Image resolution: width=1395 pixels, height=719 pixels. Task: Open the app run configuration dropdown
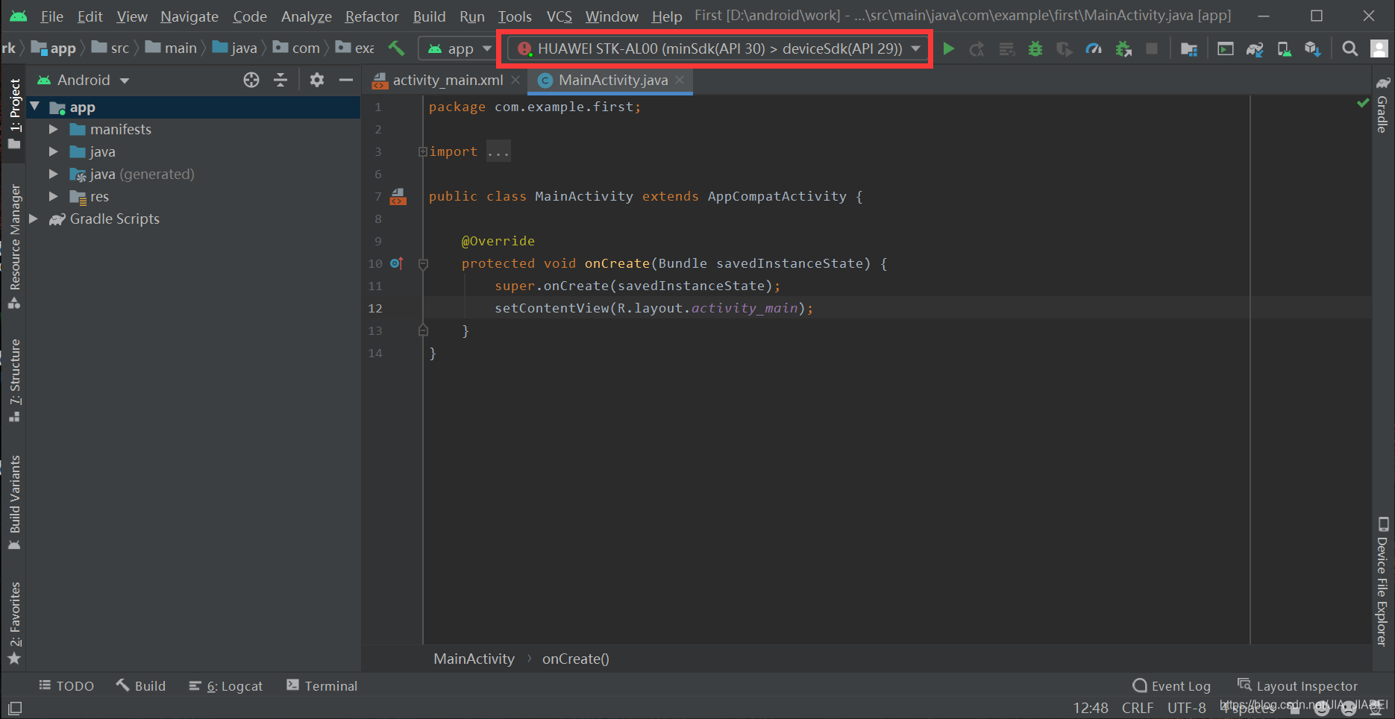point(459,48)
